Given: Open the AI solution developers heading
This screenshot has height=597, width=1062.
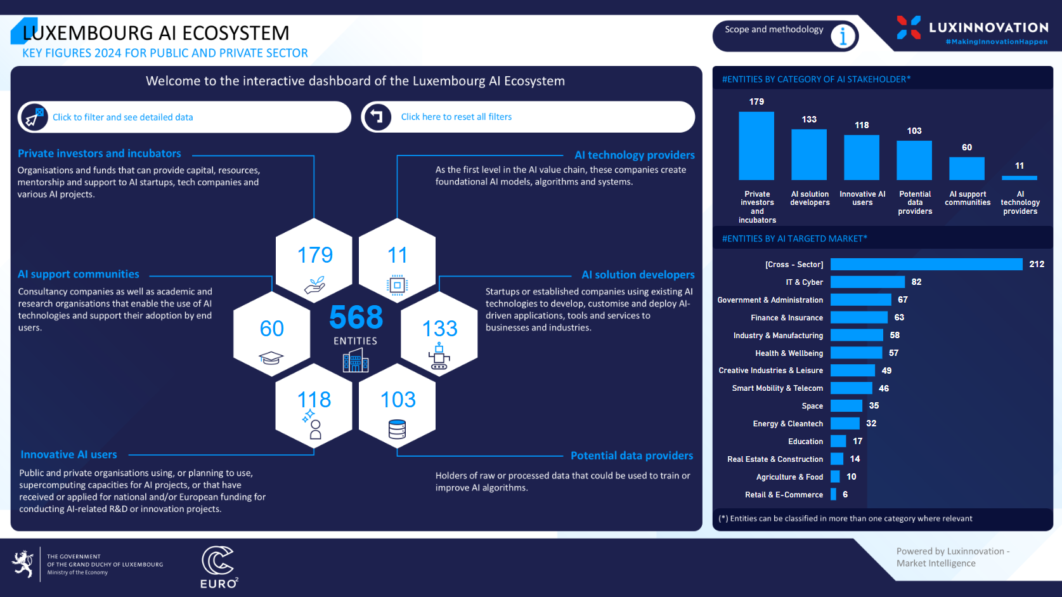Looking at the screenshot, I should click(x=638, y=275).
